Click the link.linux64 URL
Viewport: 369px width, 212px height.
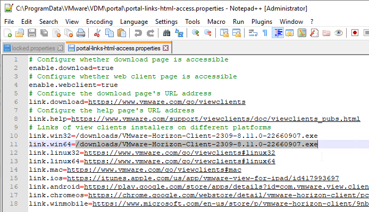coord(180,161)
